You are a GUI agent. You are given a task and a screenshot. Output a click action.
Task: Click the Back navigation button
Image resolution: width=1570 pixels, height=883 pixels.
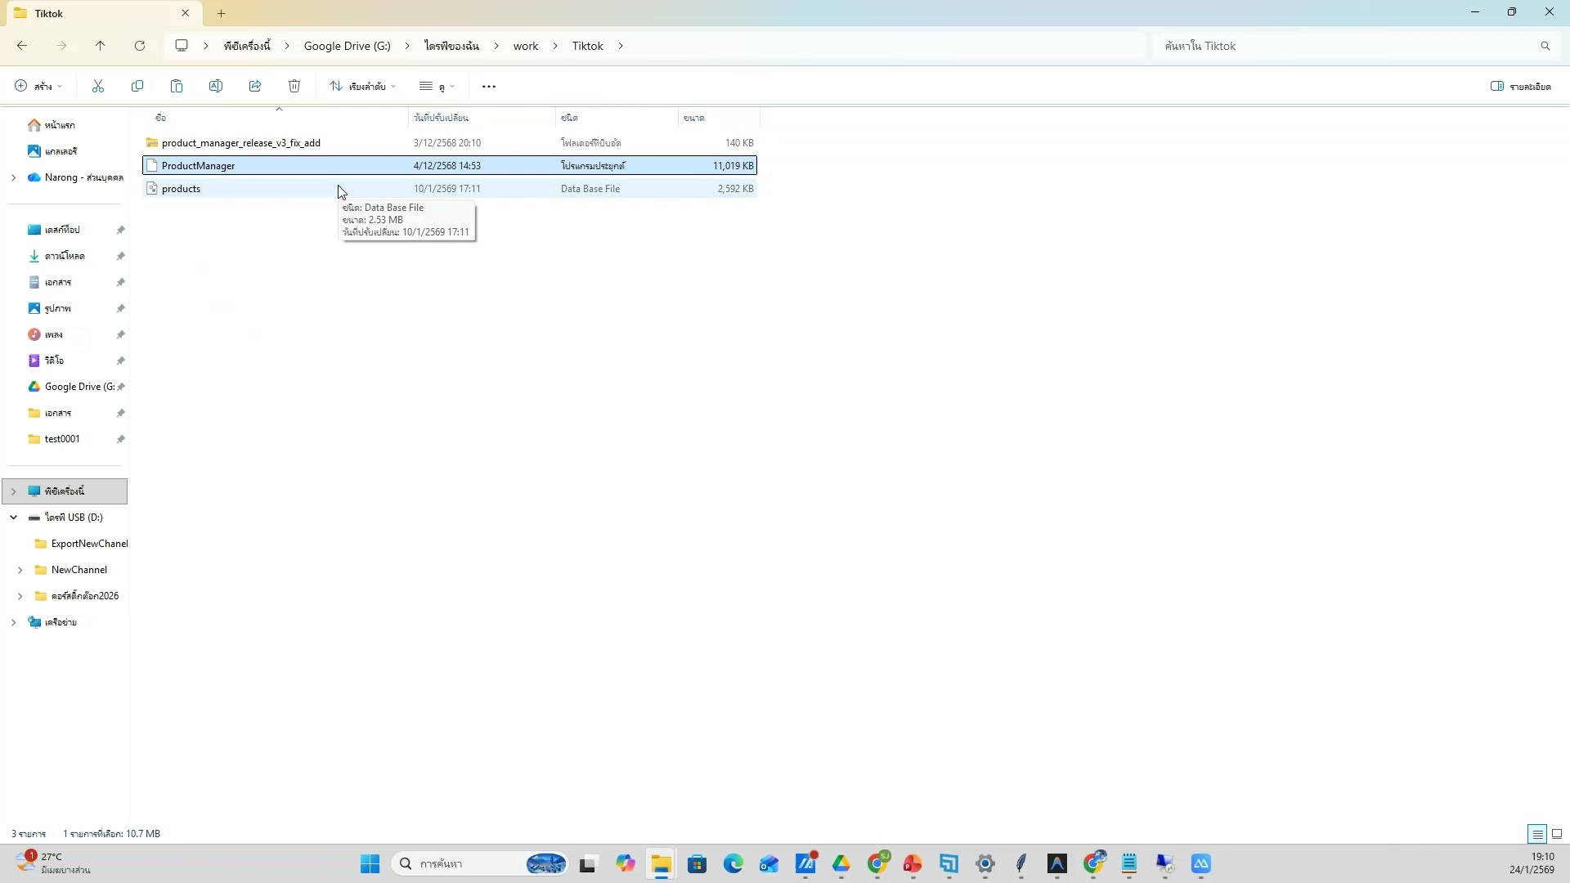point(22,45)
